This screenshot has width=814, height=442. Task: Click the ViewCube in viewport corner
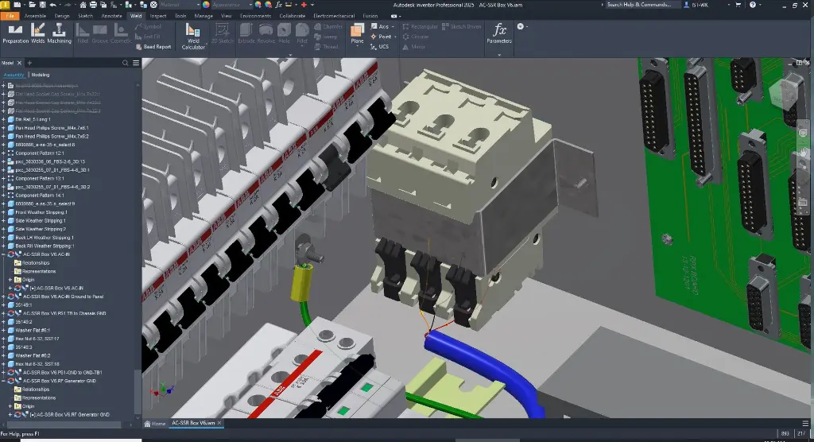(x=784, y=94)
